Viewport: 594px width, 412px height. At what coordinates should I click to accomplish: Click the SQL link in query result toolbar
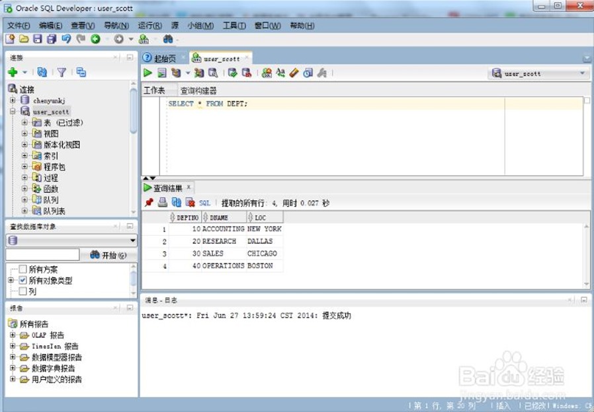click(x=204, y=203)
